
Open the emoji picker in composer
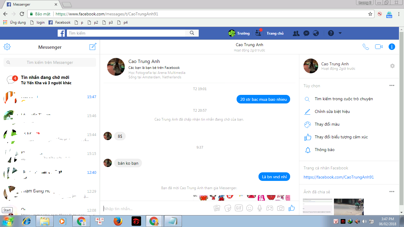[x=250, y=208]
